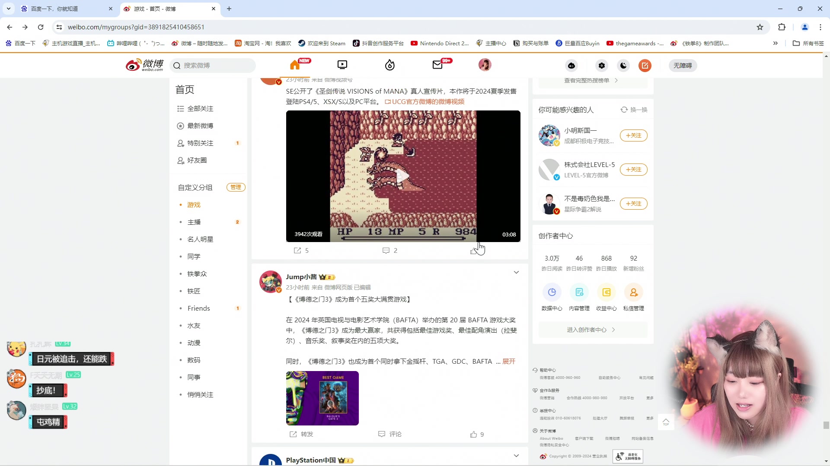
Task: Follow 株式会社LEVEL-5
Action: click(x=633, y=170)
